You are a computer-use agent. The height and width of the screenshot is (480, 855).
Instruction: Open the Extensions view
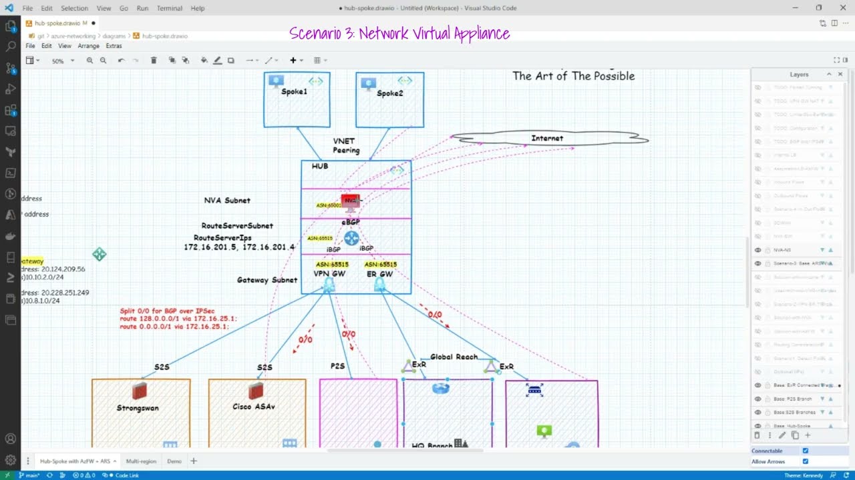click(x=11, y=110)
